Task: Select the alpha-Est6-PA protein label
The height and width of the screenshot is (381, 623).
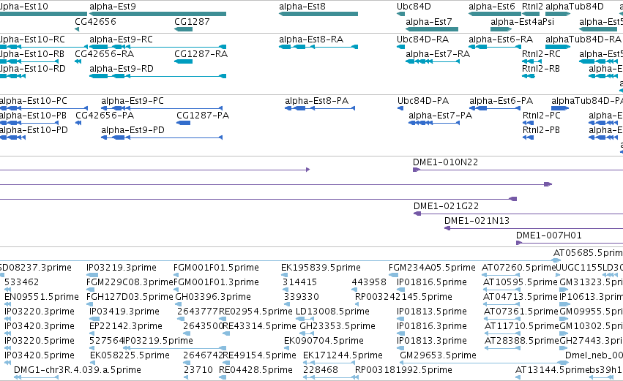Action: (501, 101)
